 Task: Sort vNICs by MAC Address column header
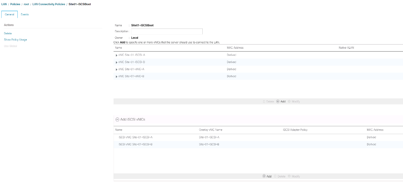tap(235, 47)
